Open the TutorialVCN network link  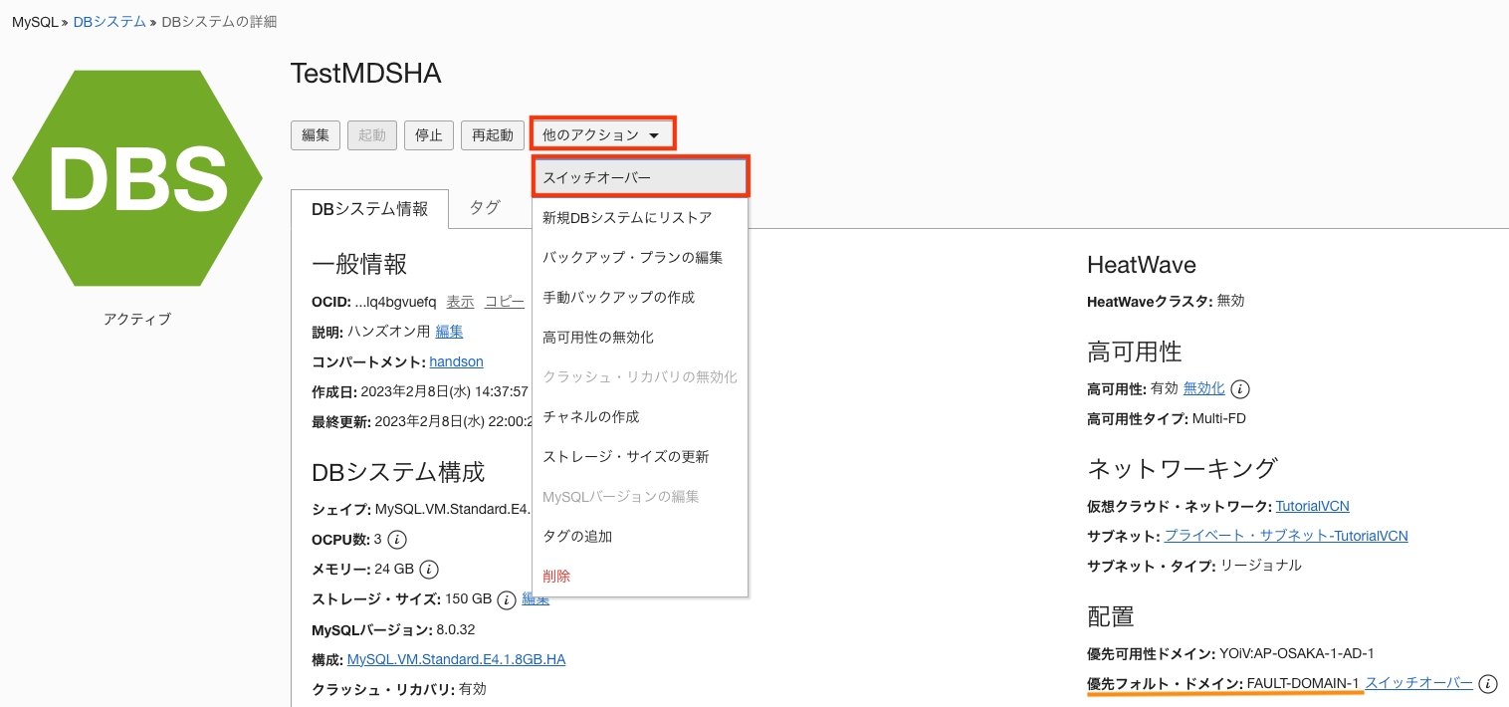pyautogui.click(x=1312, y=506)
